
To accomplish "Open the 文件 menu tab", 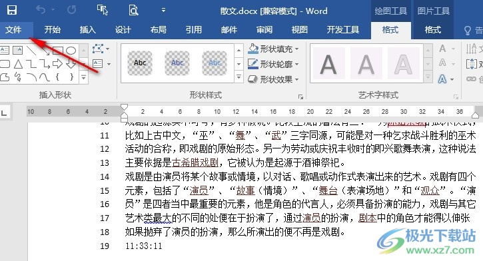I will (x=13, y=30).
